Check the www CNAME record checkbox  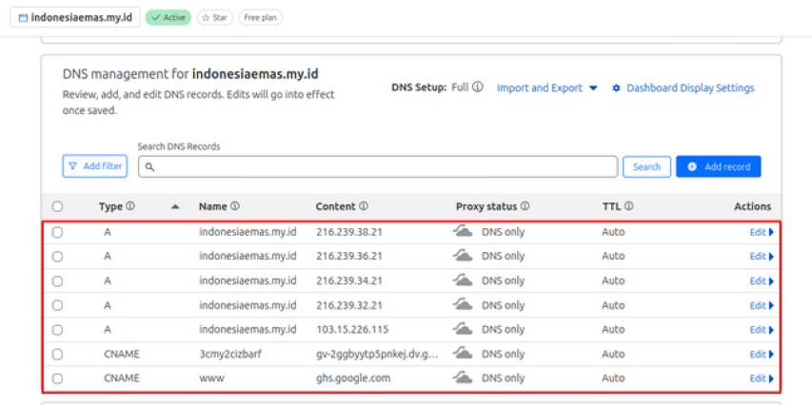(x=57, y=378)
